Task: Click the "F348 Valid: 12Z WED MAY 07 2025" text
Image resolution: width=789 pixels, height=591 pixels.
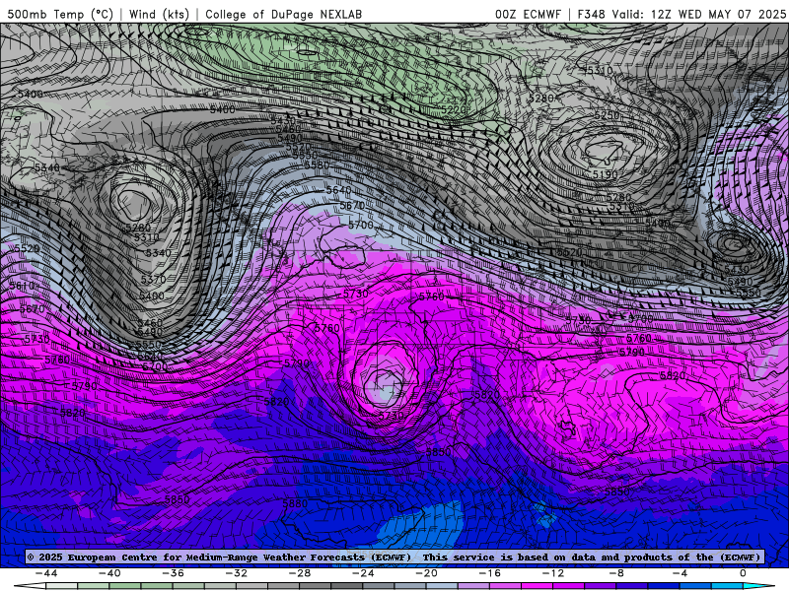Action: click(681, 14)
